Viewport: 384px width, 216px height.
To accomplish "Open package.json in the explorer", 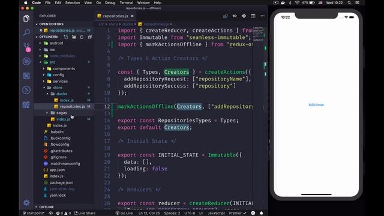I will point(61,182).
